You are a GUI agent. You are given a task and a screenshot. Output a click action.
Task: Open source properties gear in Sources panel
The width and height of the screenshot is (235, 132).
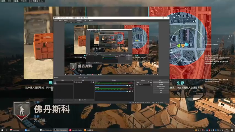(x=80, y=100)
